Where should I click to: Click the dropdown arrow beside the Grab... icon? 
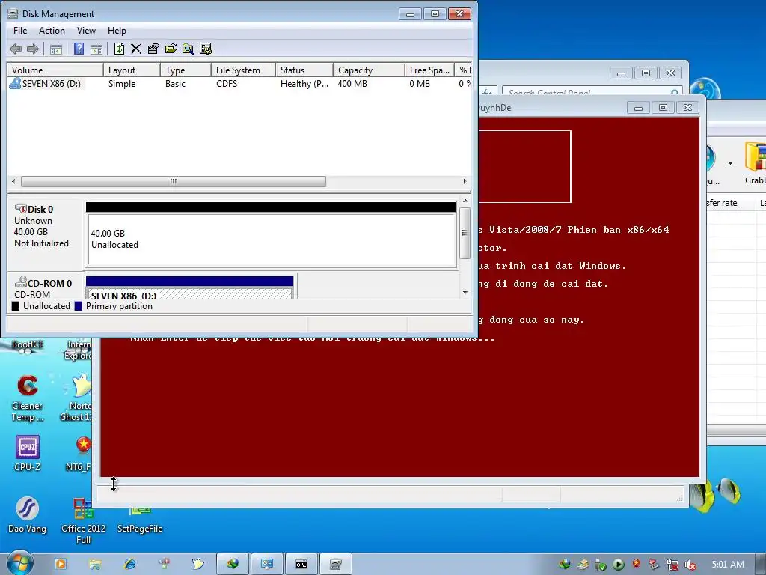[730, 162]
